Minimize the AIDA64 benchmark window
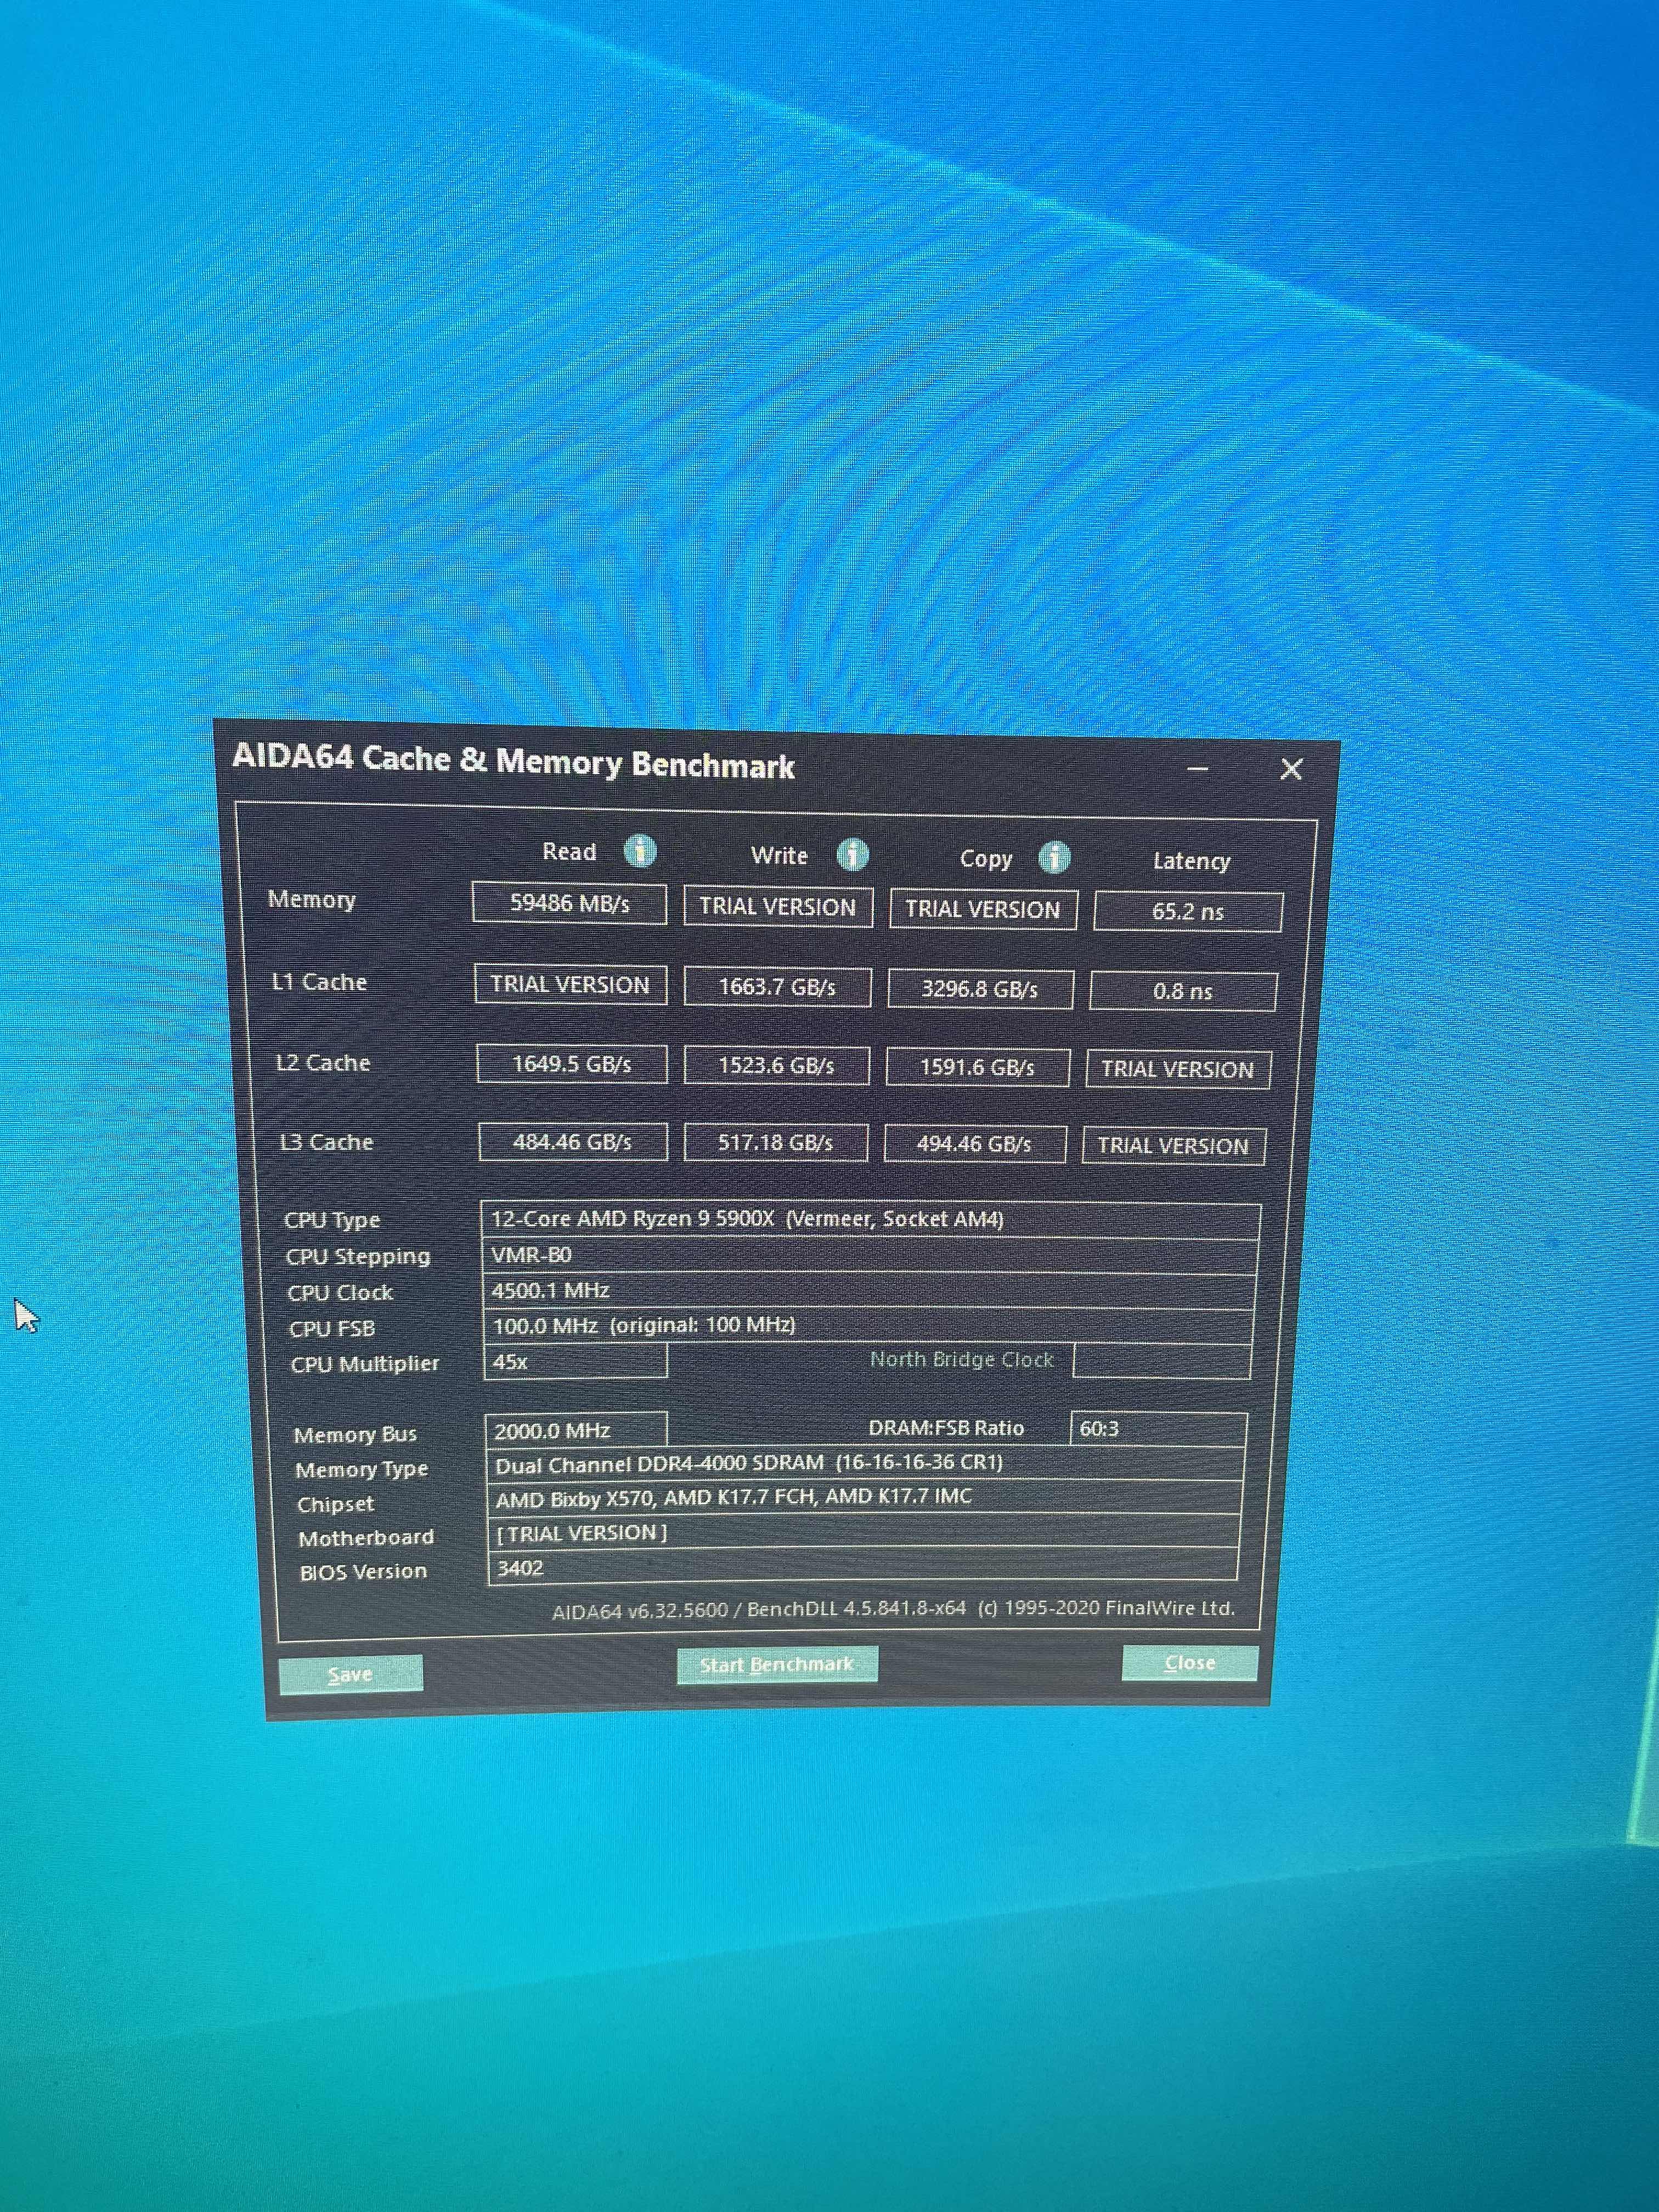The image size is (1659, 2212). pos(1198,769)
